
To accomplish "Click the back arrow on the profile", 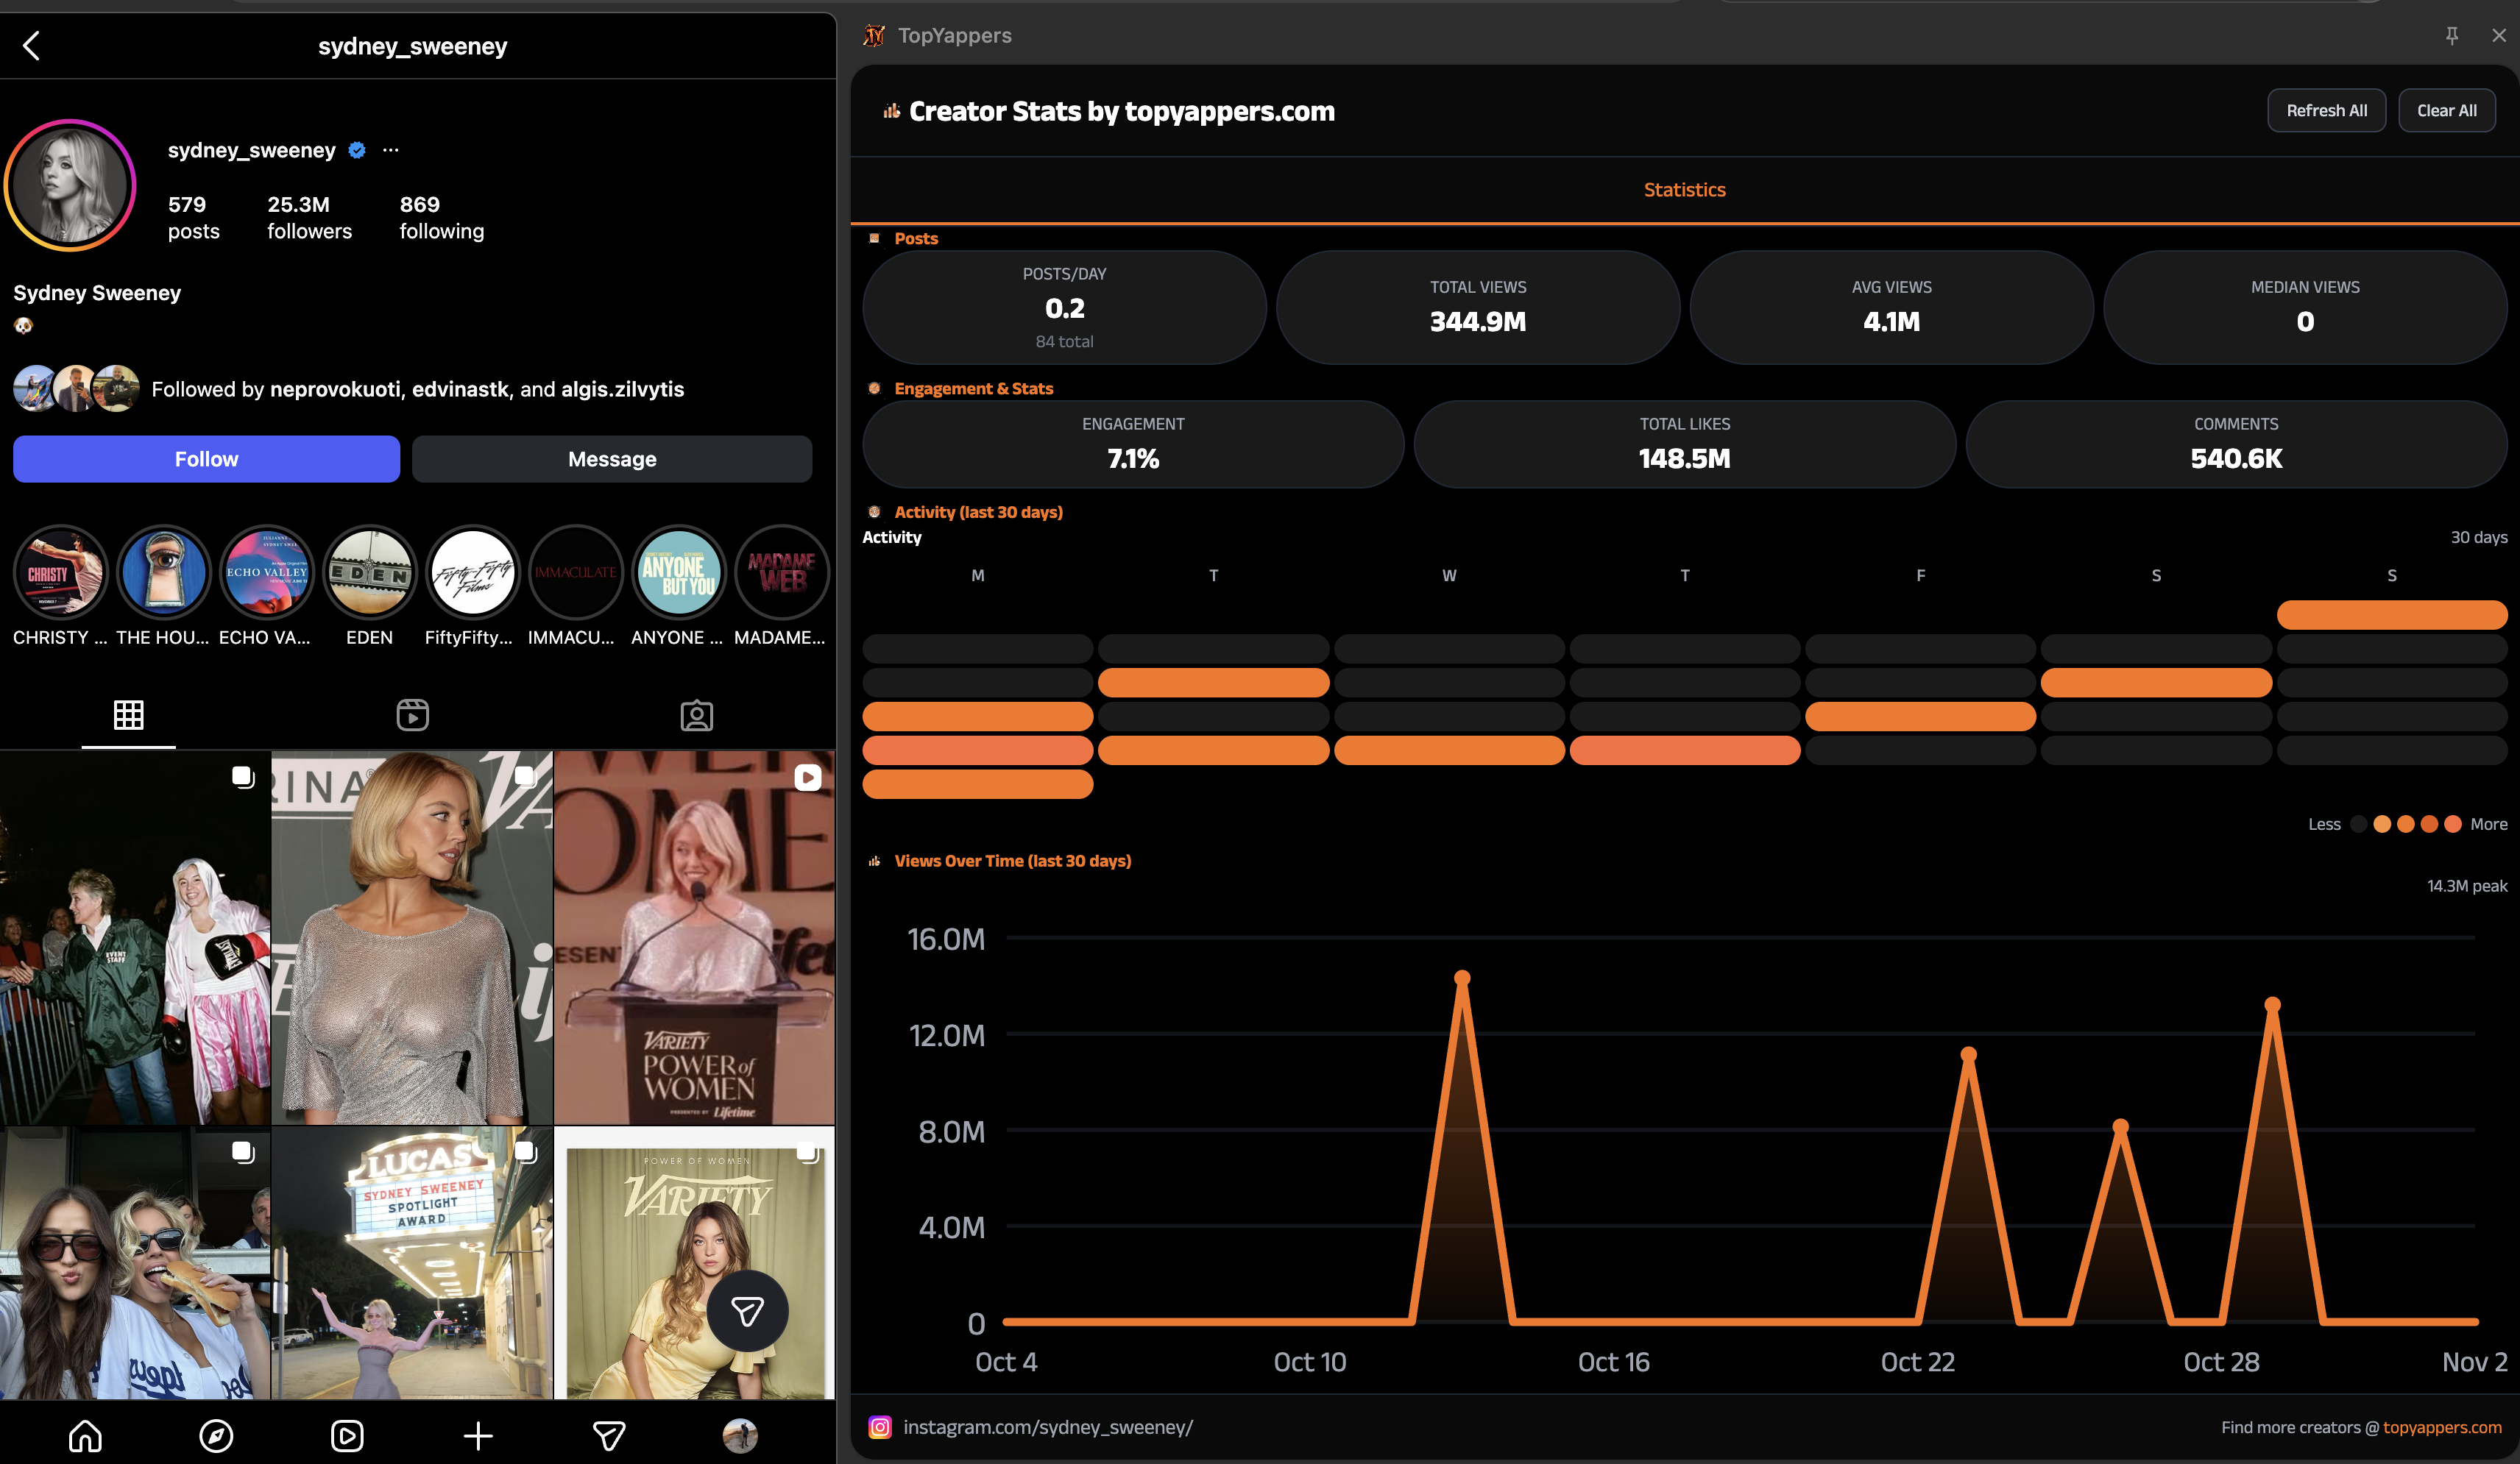I will pyautogui.click(x=31, y=45).
